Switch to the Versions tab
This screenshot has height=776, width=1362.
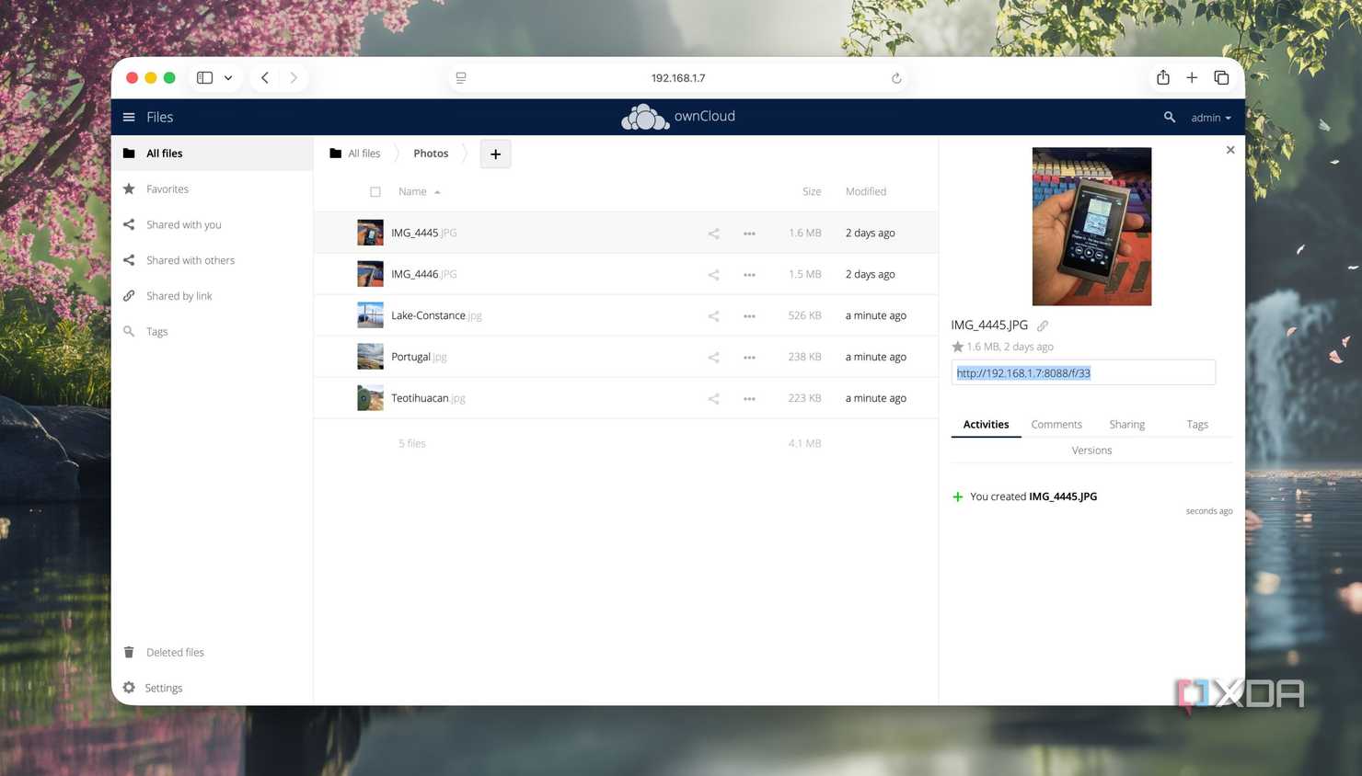(x=1091, y=451)
